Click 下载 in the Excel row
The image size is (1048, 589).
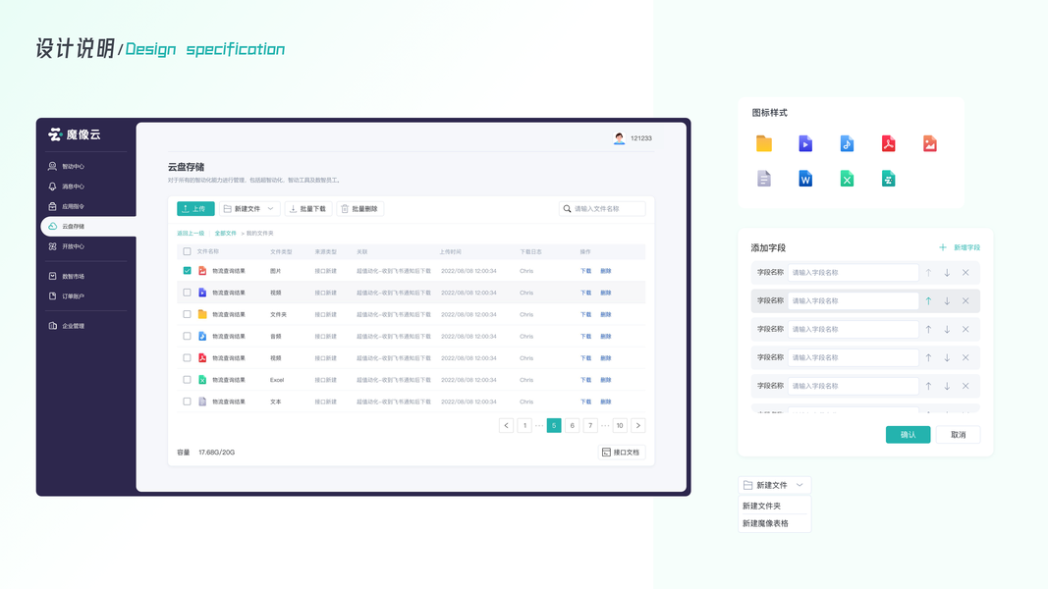point(585,380)
